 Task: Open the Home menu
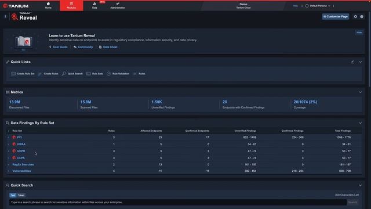[48, 6]
